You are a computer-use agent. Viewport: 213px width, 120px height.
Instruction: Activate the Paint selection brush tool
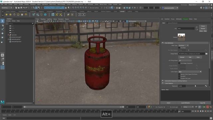(x=2, y=29)
